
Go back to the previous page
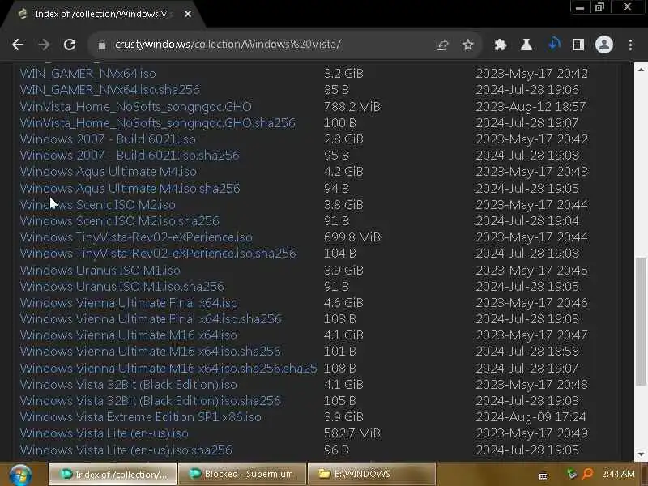(18, 45)
